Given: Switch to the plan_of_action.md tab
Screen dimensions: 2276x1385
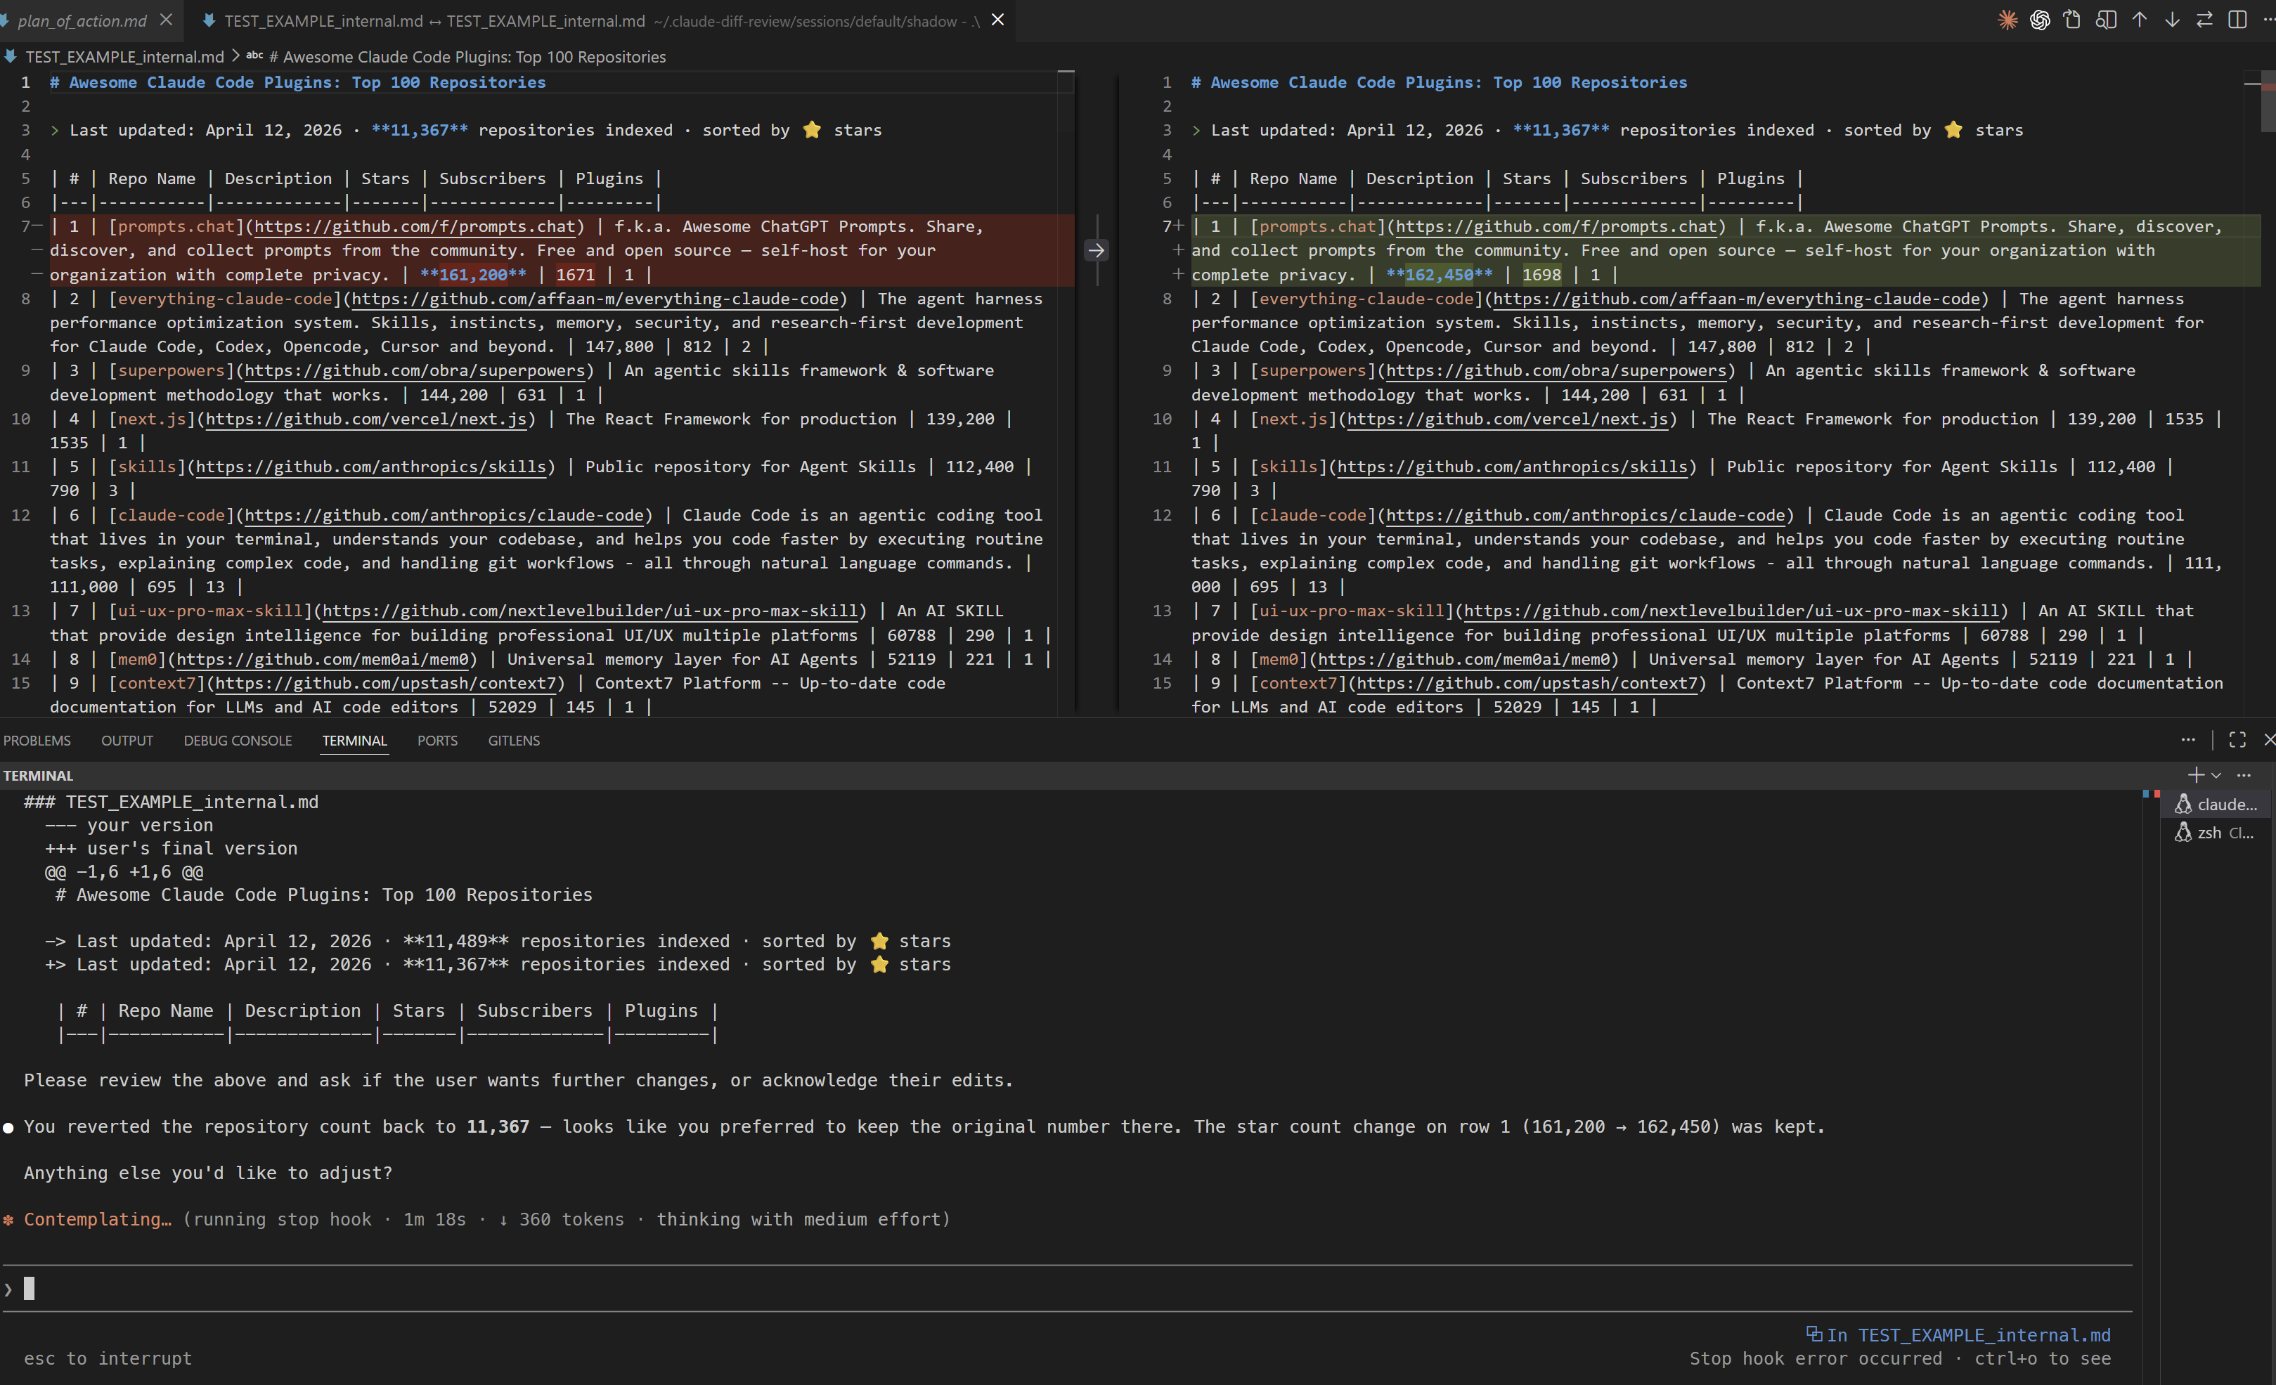Looking at the screenshot, I should click(82, 20).
